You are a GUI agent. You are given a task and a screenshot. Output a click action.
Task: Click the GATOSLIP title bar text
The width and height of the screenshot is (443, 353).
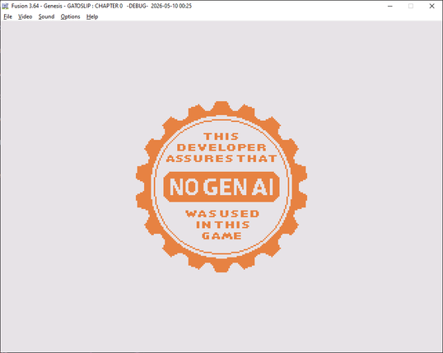tap(78, 6)
